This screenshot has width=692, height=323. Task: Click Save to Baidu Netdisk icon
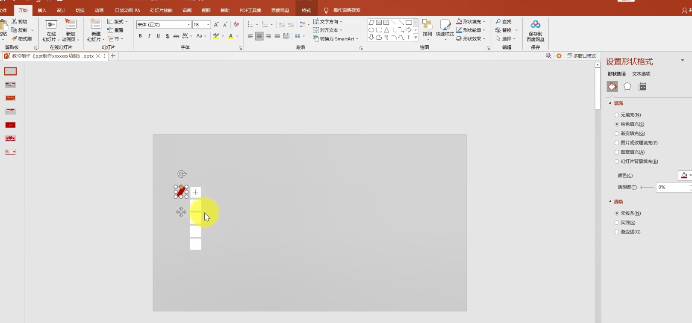(x=535, y=30)
